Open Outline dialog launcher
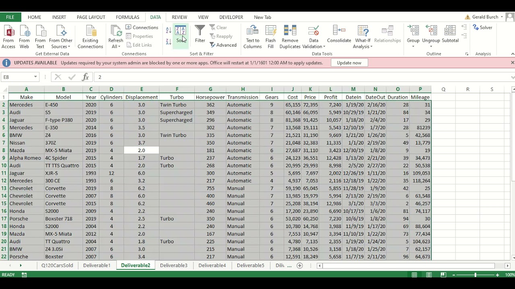 pos(467,54)
